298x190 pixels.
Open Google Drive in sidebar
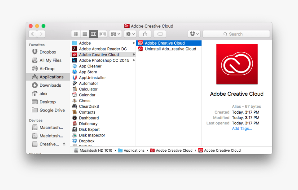[x=48, y=110]
